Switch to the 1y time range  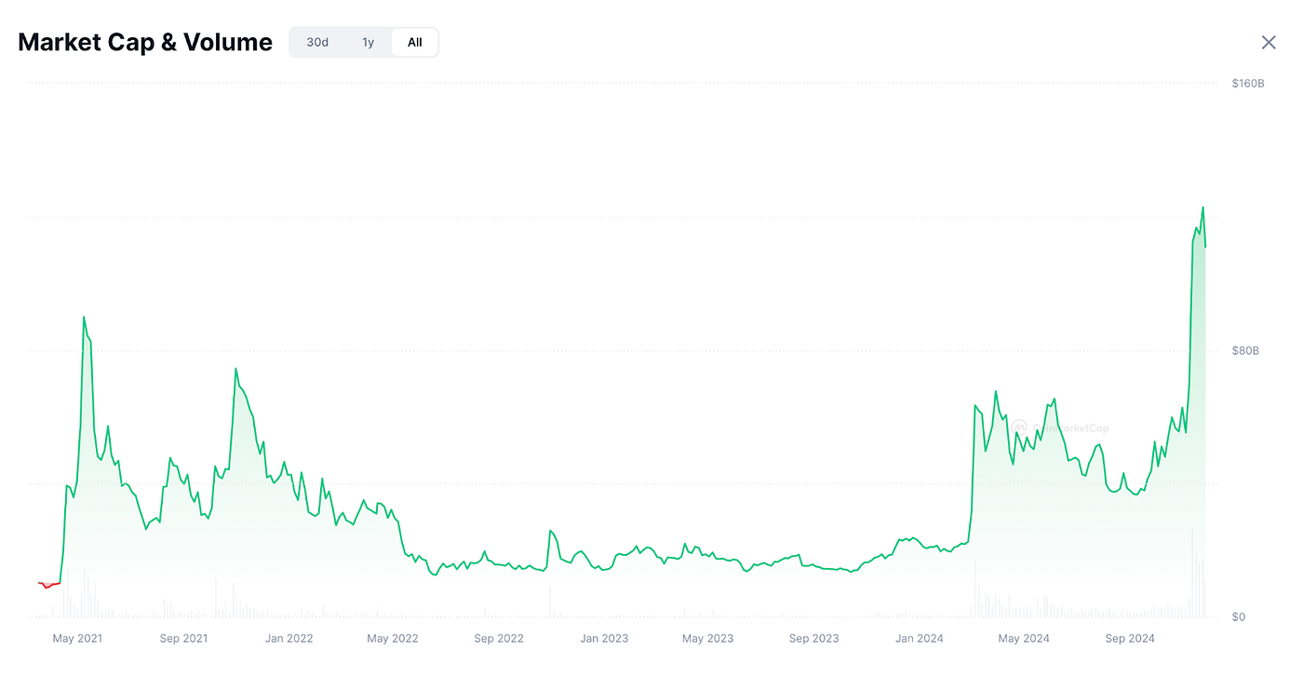point(368,42)
